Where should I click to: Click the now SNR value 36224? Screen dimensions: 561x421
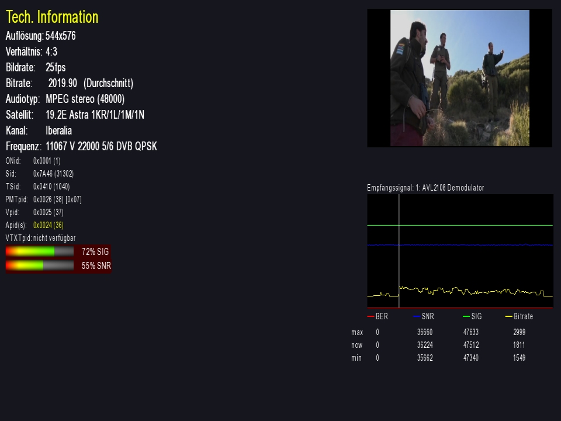pyautogui.click(x=425, y=345)
